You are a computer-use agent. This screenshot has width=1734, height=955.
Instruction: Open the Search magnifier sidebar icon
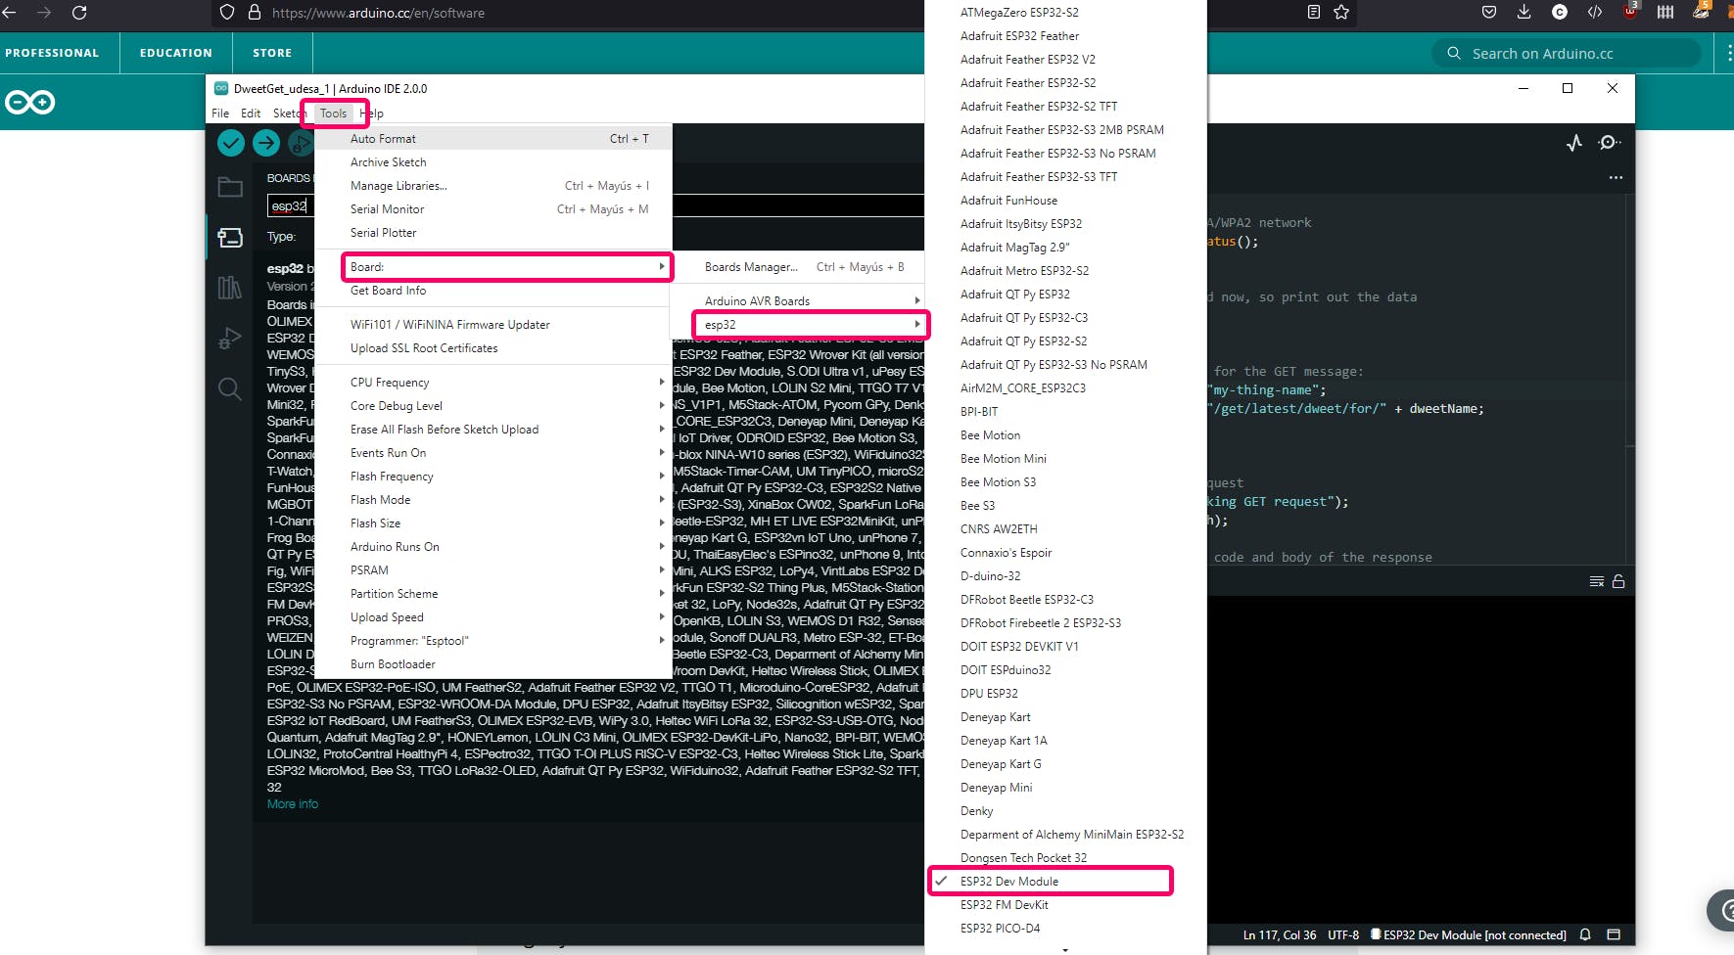230,389
